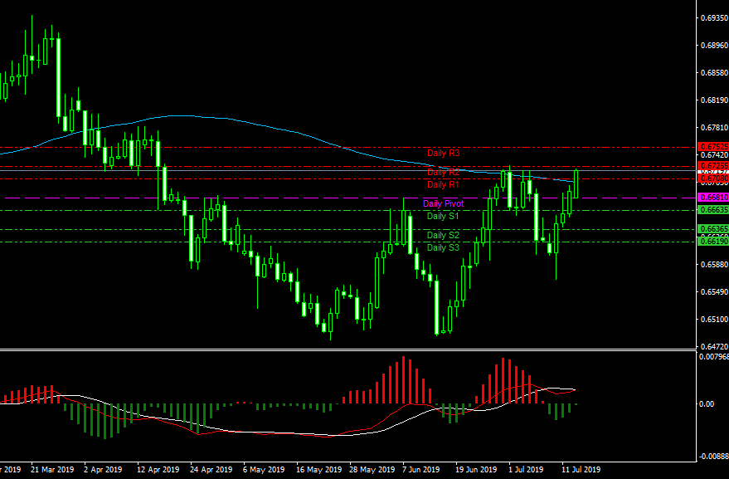Click the 11 Jul 2019 date label
Image resolution: width=729 pixels, height=479 pixels.
[581, 470]
